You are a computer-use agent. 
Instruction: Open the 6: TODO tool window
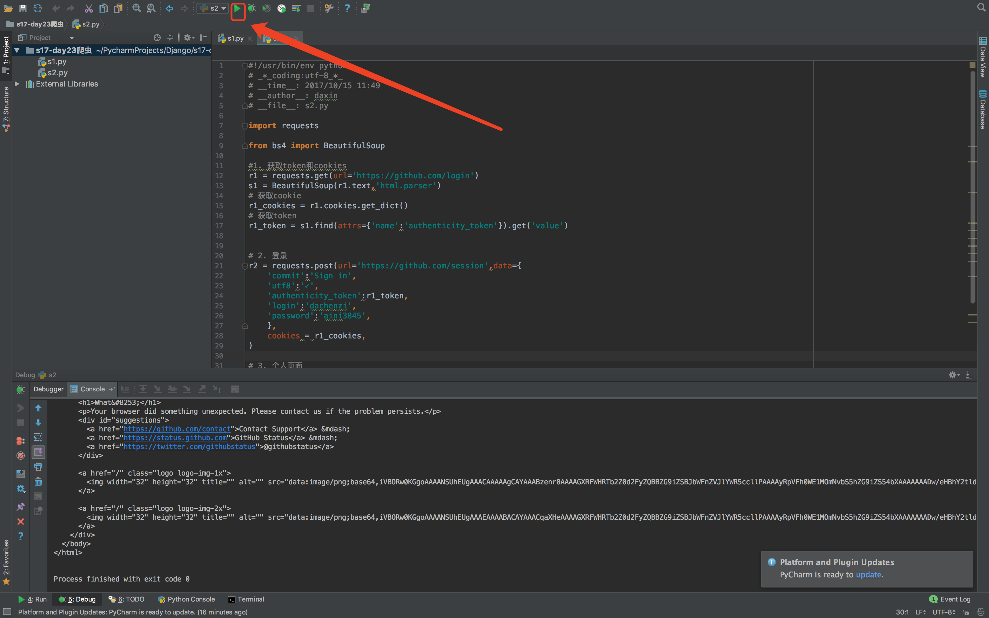click(126, 599)
